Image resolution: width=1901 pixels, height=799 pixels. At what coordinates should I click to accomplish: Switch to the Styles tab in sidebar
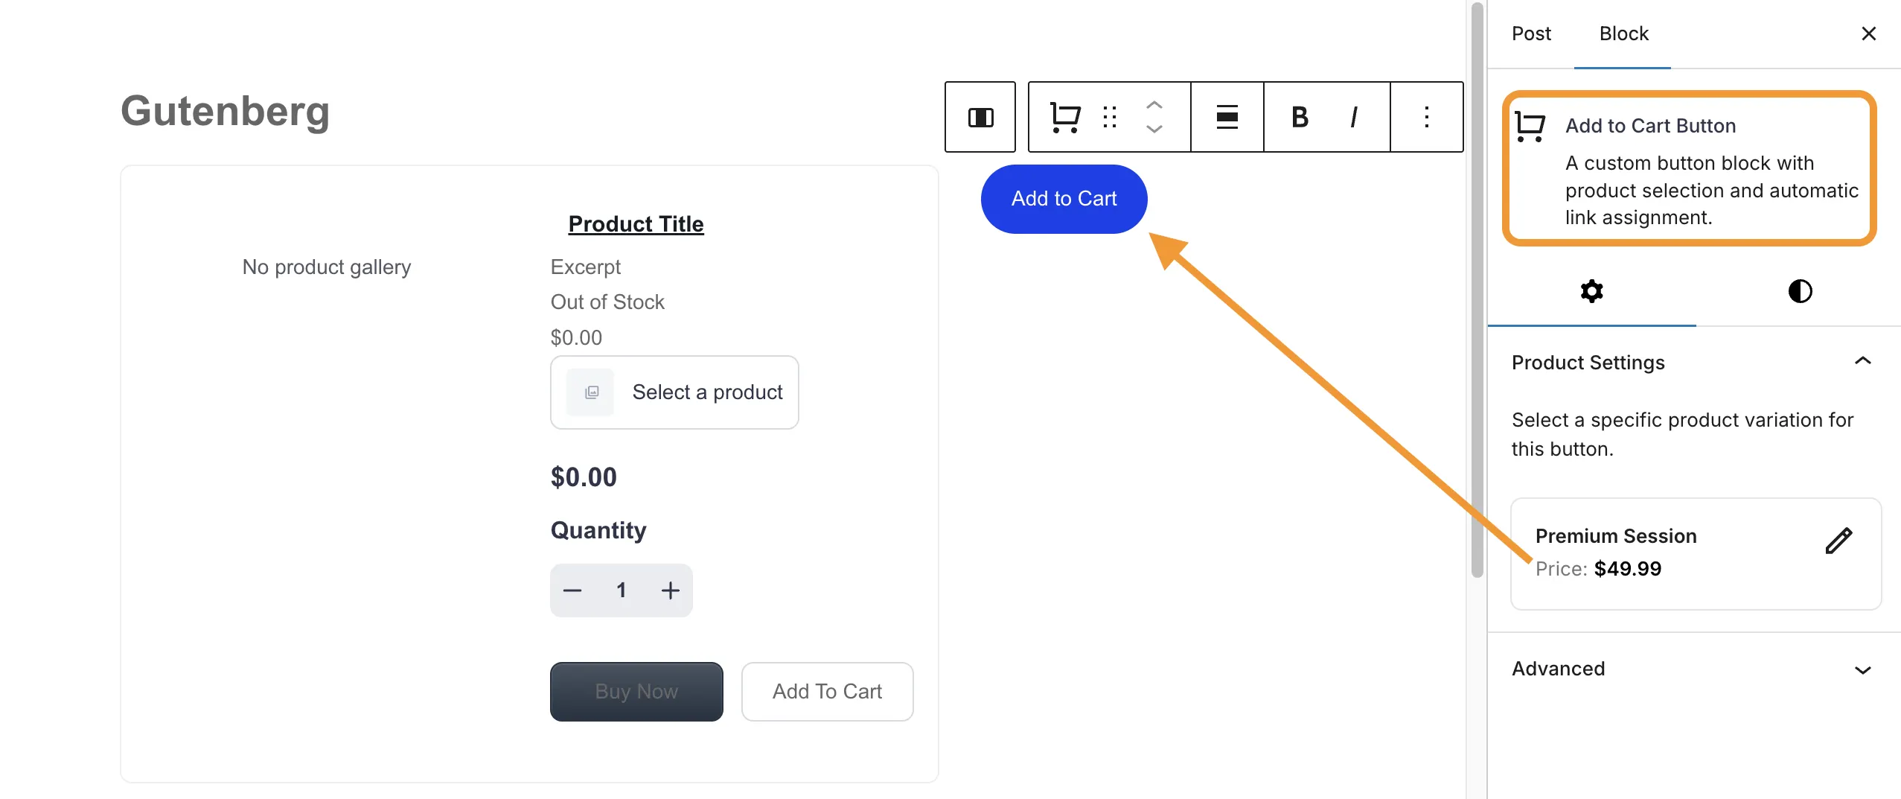tap(1799, 291)
